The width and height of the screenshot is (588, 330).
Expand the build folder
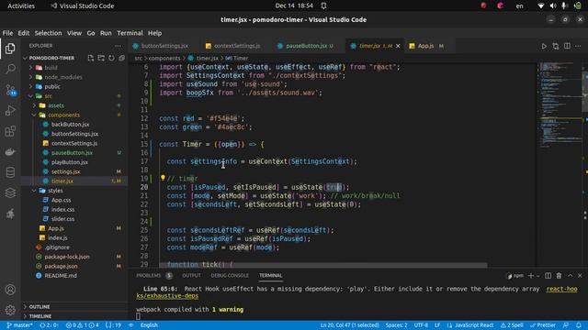pyautogui.click(x=30, y=68)
